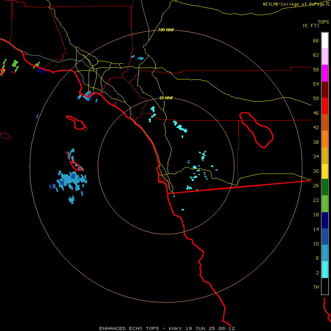Click the light blue legend swatch
331x331 pixels.
click(325, 253)
